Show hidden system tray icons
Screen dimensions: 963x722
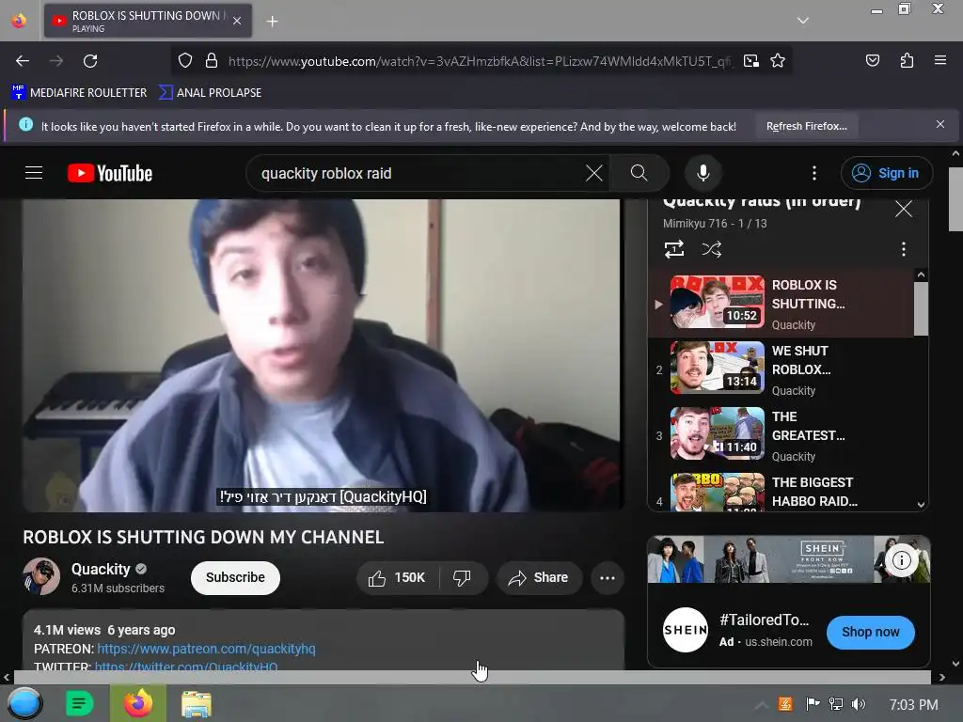[x=760, y=705]
